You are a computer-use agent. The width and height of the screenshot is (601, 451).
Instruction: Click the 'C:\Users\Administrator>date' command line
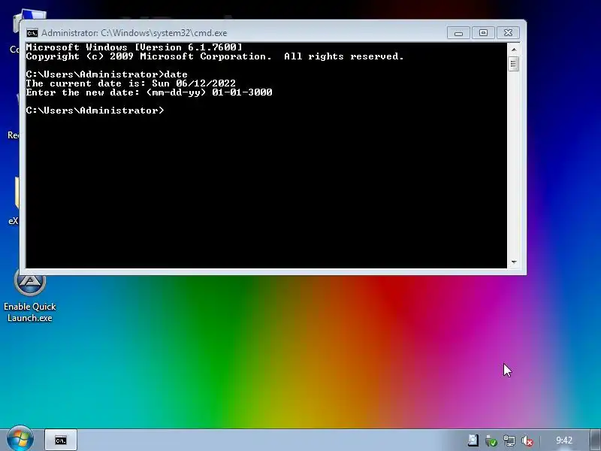(107, 74)
